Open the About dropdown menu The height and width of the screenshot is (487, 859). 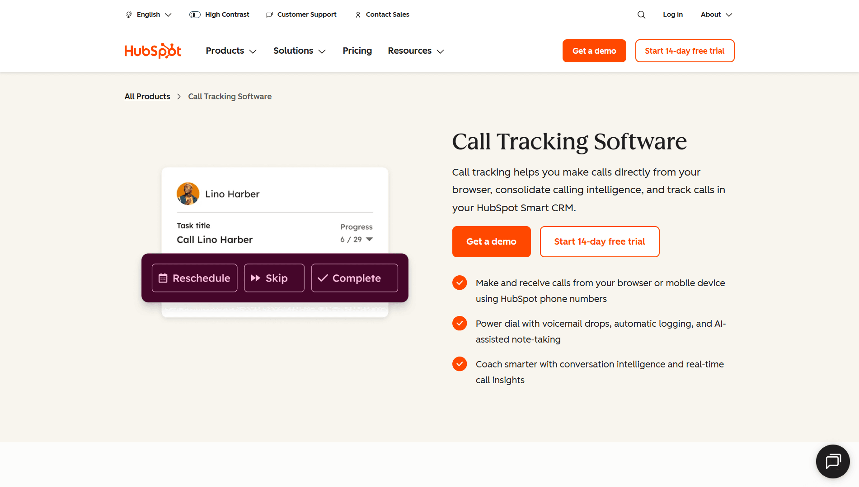pos(717,14)
